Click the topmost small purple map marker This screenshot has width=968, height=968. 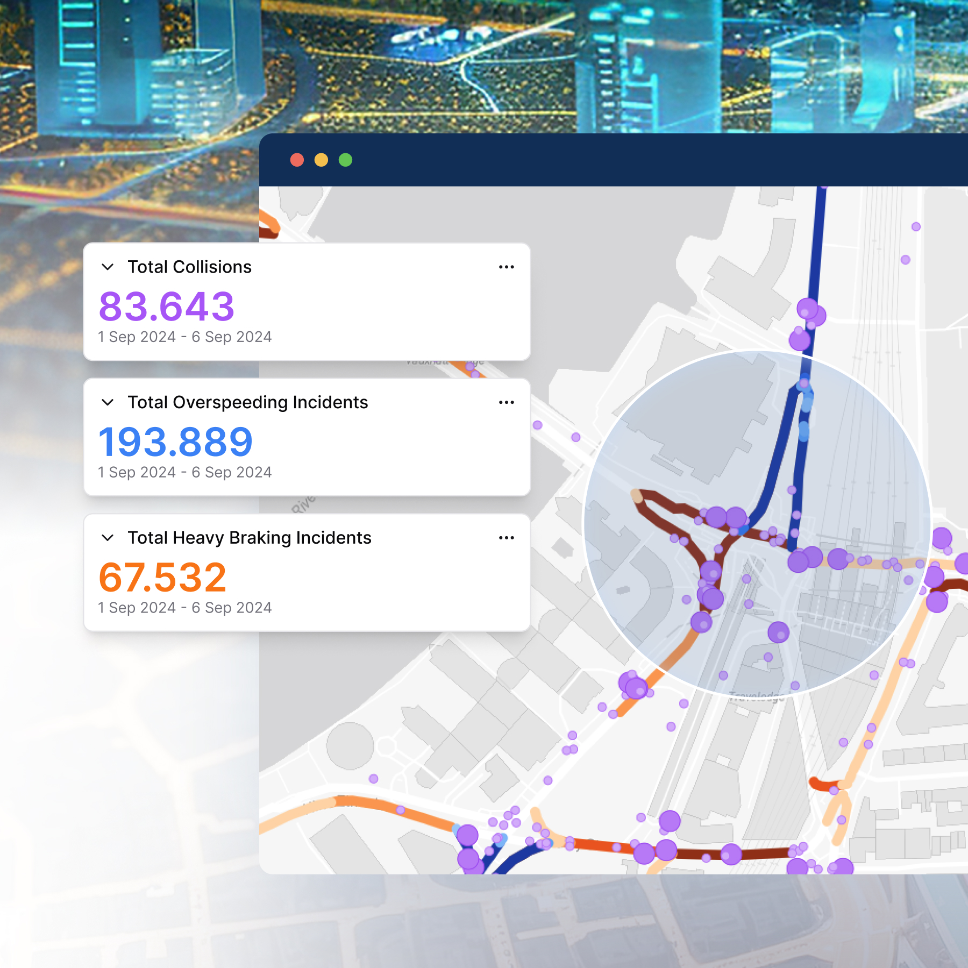pyautogui.click(x=916, y=226)
